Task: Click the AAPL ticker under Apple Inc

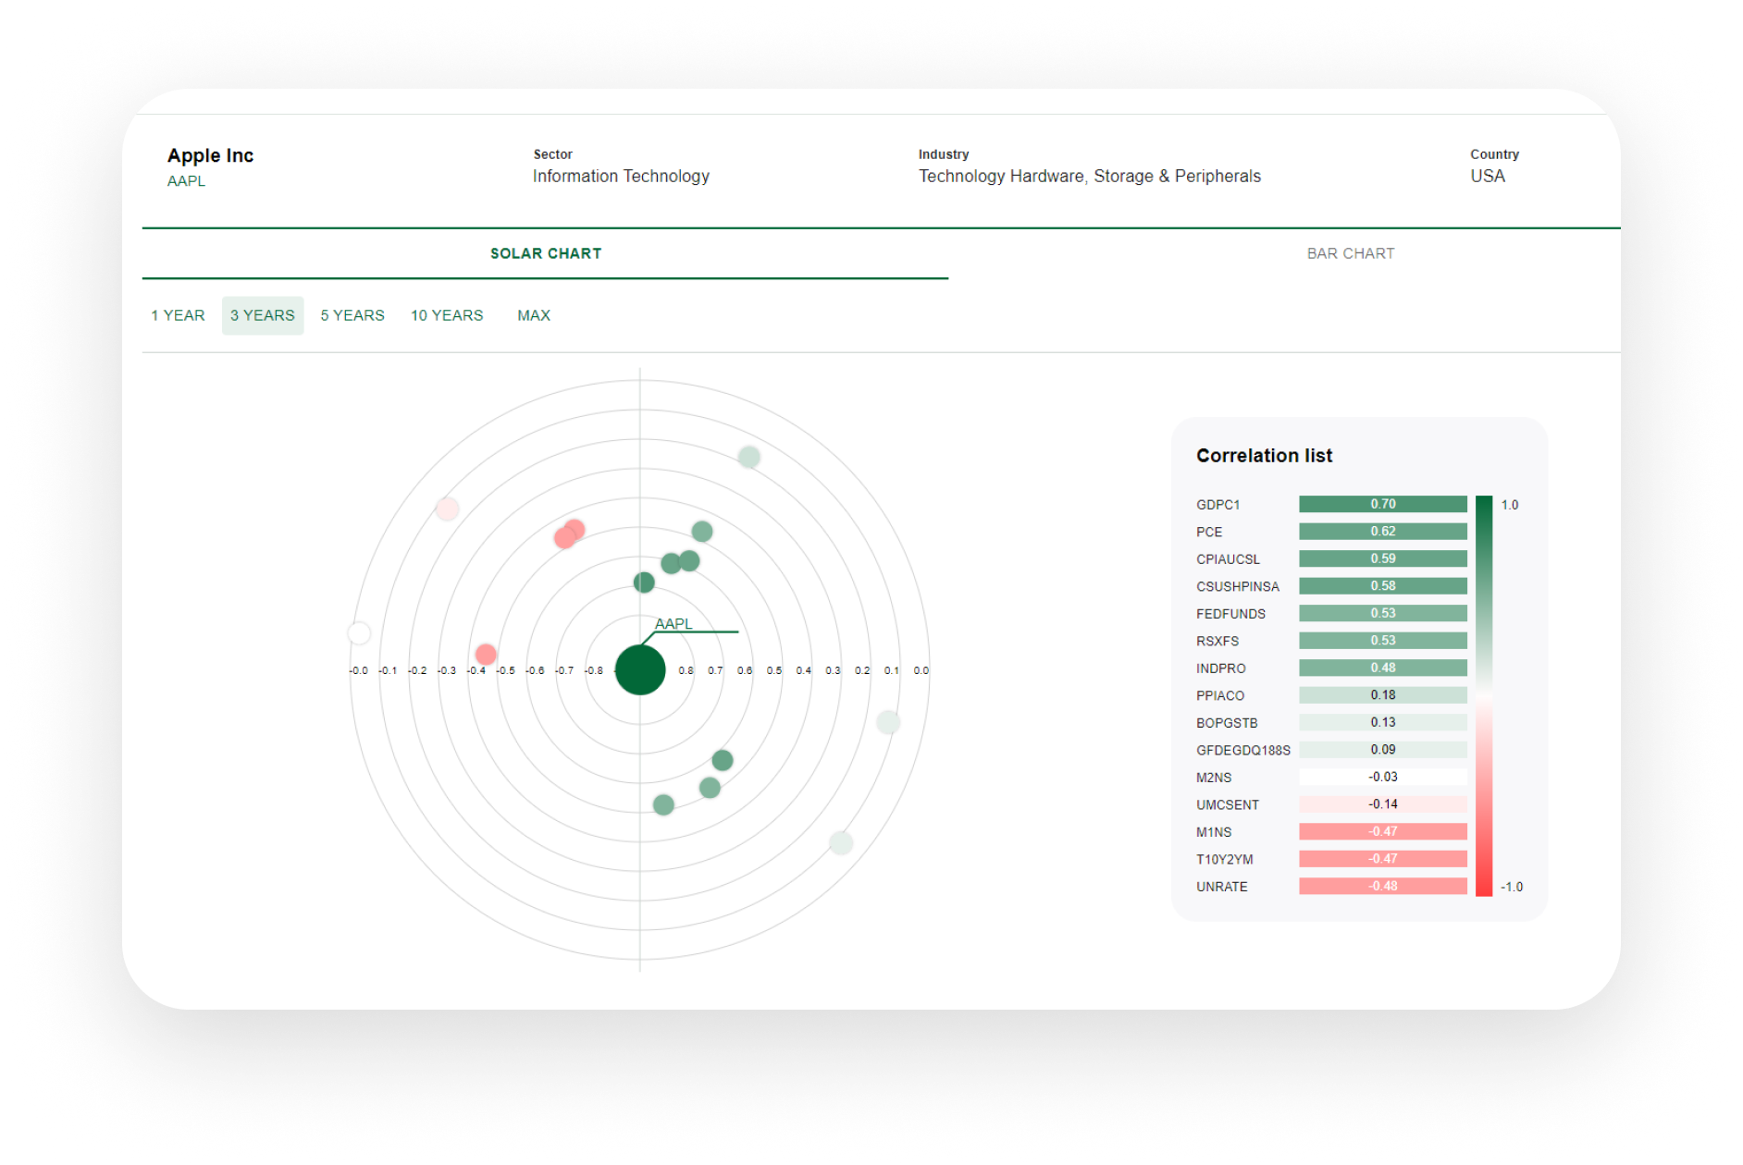Action: point(186,181)
